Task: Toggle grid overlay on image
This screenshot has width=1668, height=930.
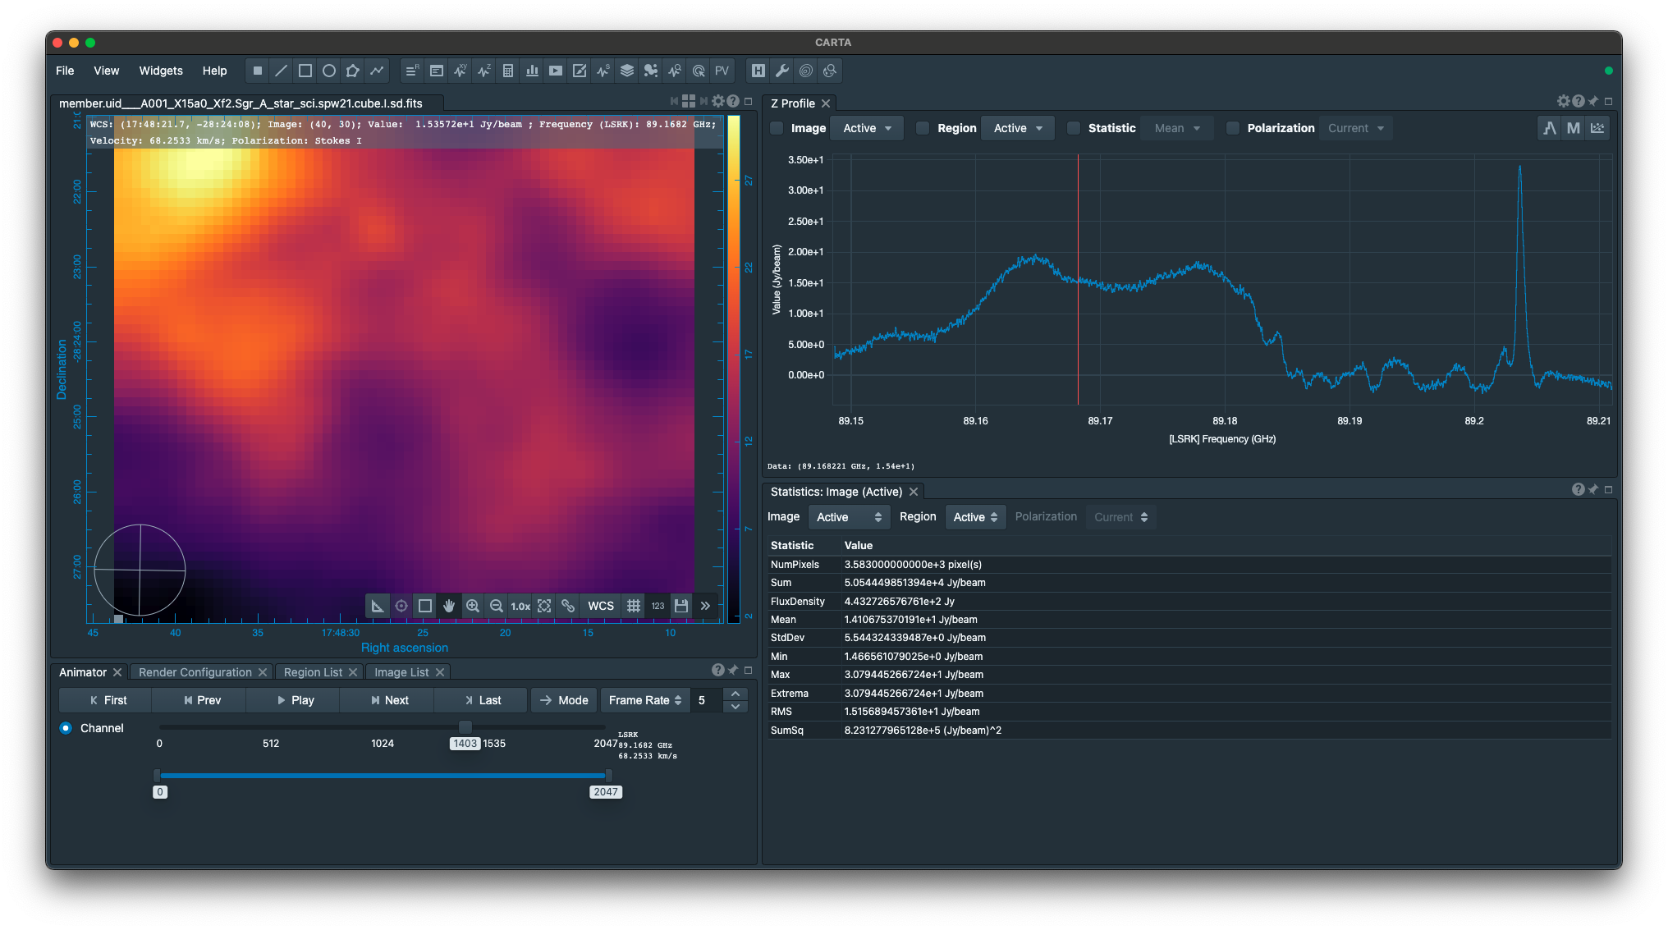Action: pyautogui.click(x=634, y=606)
